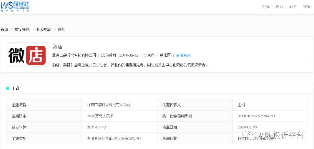Select the credit code 91110105575219505U
Viewport: 314px width, 149px height.
pyautogui.click(x=256, y=116)
